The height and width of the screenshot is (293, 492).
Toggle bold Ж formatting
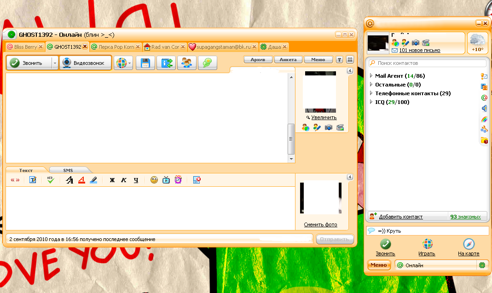[x=112, y=180]
